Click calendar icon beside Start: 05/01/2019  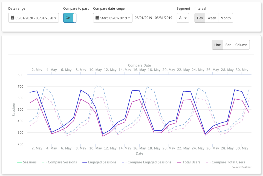point(97,18)
